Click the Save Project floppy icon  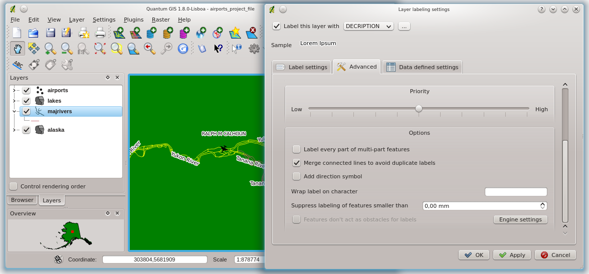pos(50,33)
